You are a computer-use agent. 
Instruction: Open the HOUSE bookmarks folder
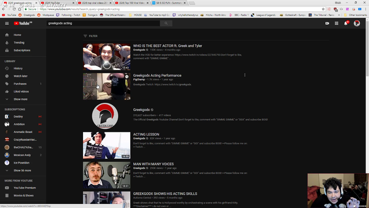(135, 15)
